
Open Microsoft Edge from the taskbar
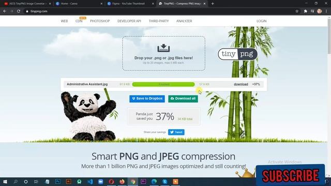point(154,181)
